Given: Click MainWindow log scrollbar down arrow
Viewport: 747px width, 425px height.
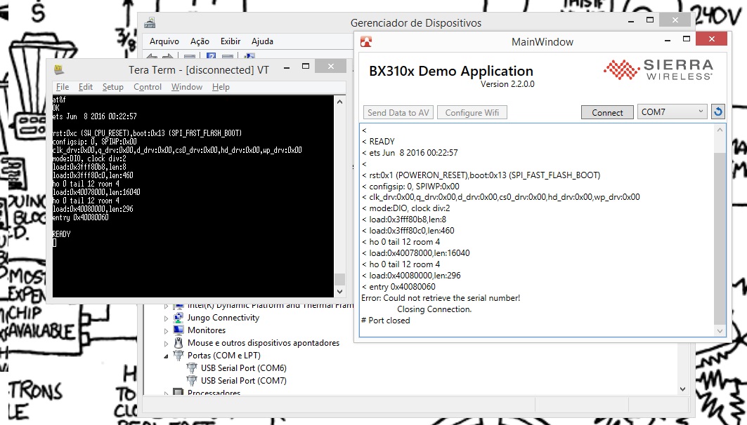Looking at the screenshot, I should tap(720, 331).
